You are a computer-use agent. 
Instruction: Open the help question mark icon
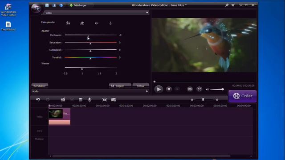[x=61, y=5]
